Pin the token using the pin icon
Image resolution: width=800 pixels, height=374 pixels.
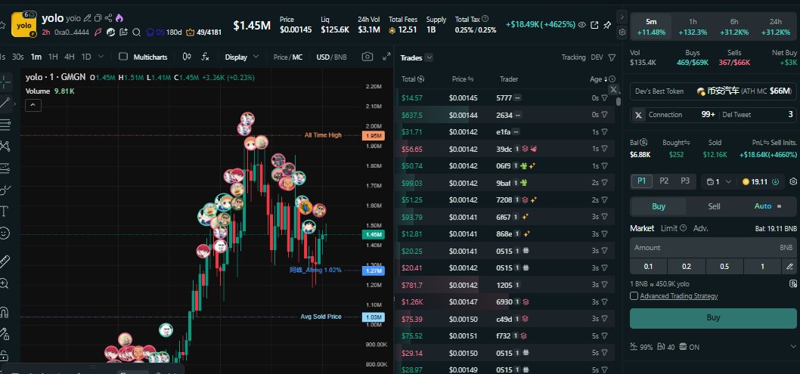(607, 24)
